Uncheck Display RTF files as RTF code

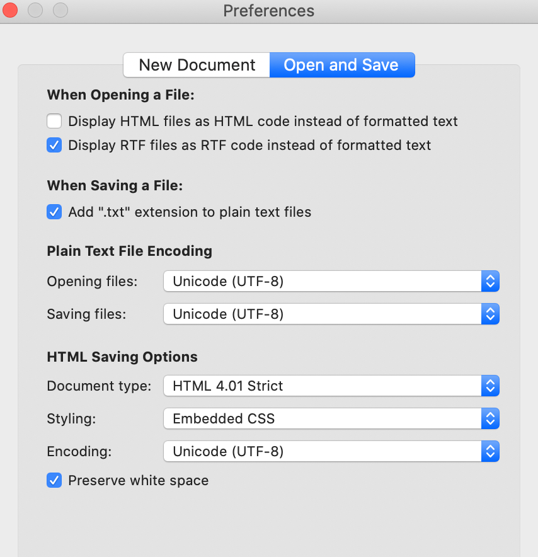tap(54, 146)
